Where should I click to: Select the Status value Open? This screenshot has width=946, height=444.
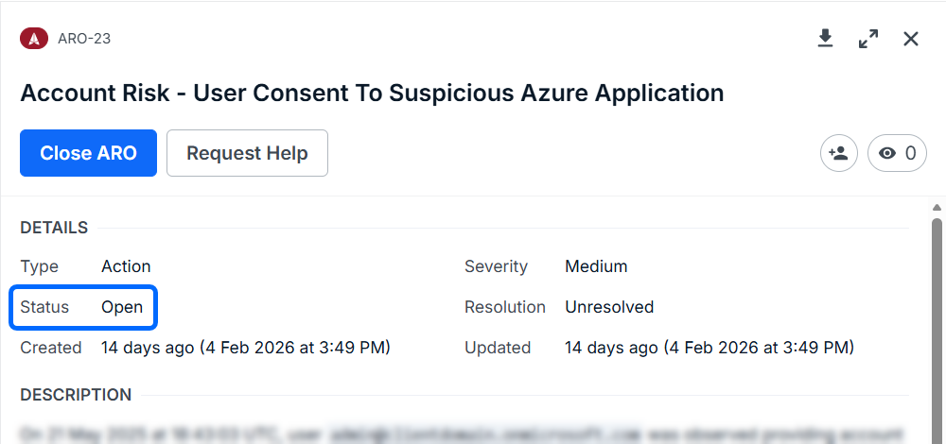click(x=122, y=307)
